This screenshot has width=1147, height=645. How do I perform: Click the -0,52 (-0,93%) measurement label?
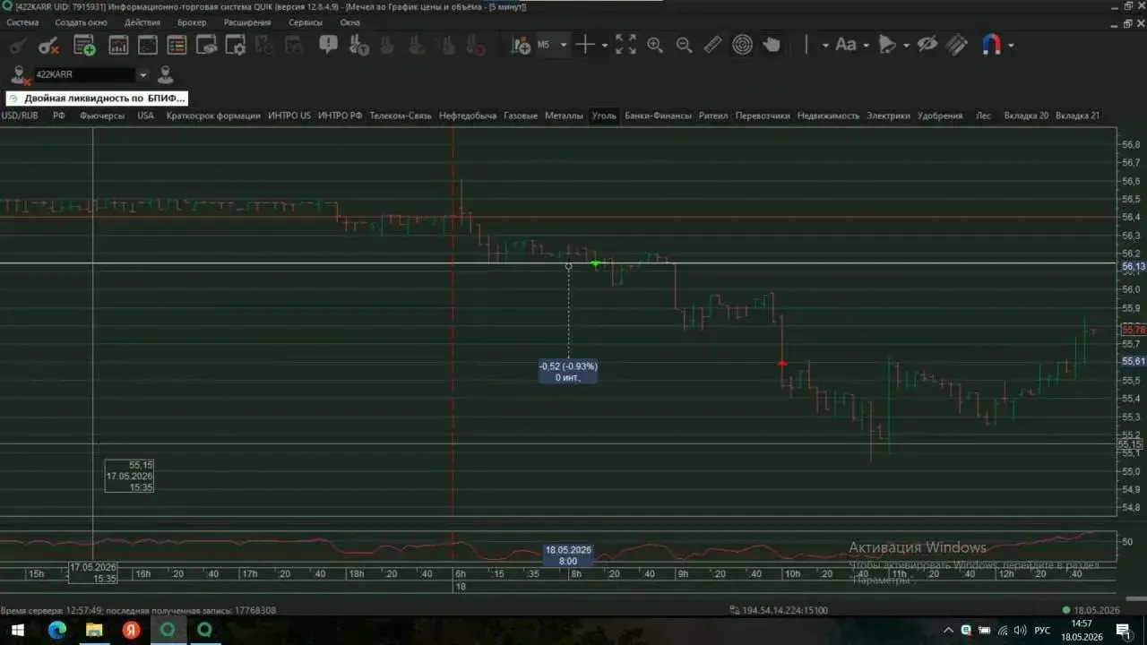tap(568, 372)
